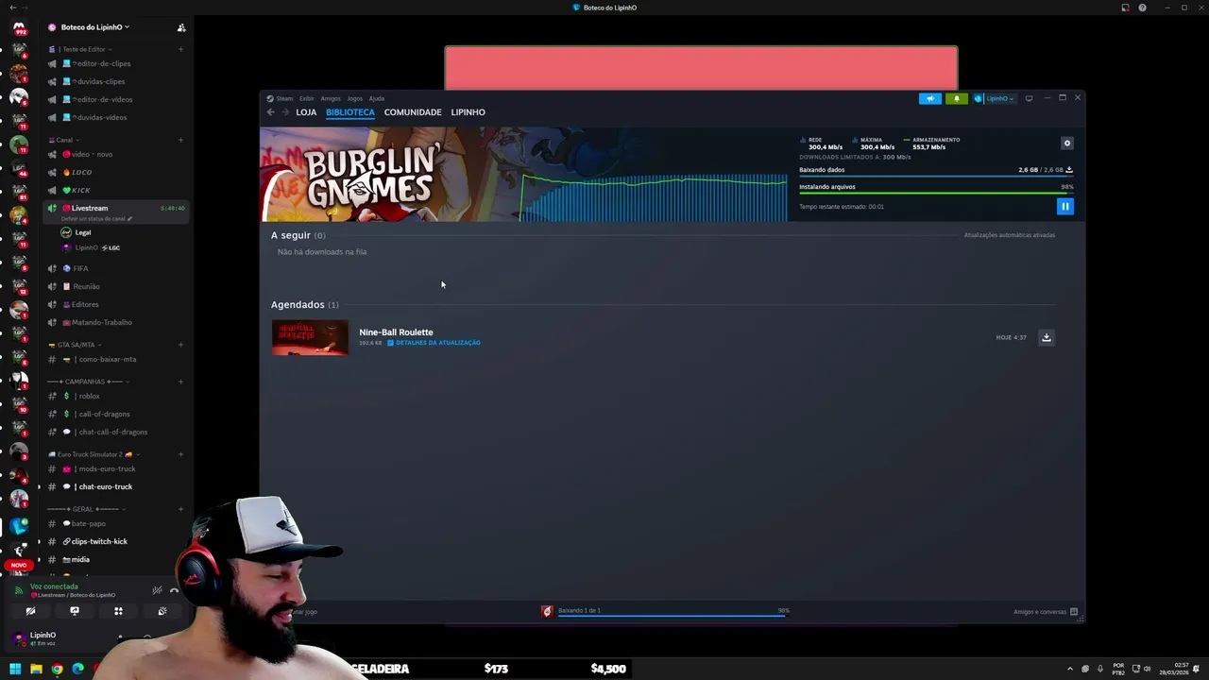1209x680 pixels.
Task: Add channel to Canal category
Action: tap(180, 140)
